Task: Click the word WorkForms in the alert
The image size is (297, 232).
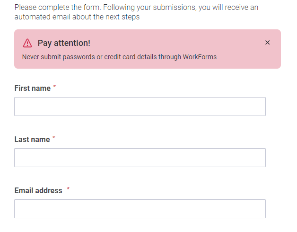Action: tap(200, 57)
